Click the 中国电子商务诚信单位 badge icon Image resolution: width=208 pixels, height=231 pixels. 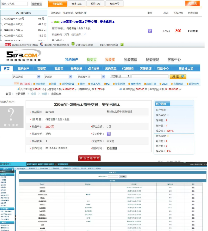(42, 44)
